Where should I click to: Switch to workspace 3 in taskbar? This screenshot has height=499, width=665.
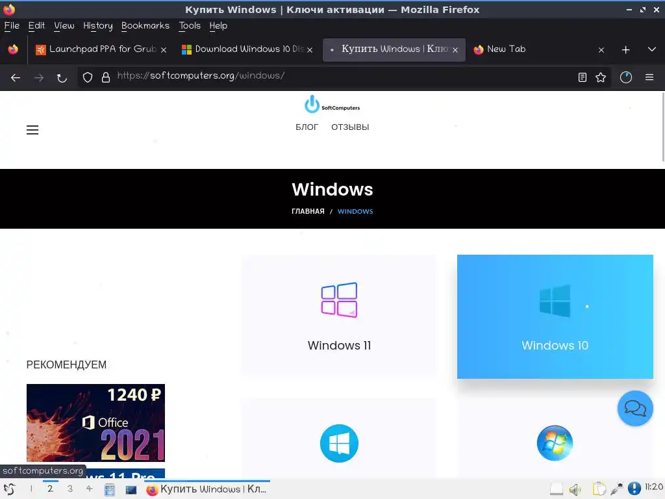pyautogui.click(x=70, y=489)
